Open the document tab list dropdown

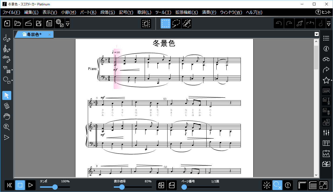pos(317,34)
